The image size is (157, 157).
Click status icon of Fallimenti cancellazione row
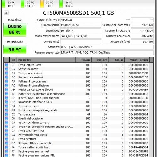click(7, 85)
